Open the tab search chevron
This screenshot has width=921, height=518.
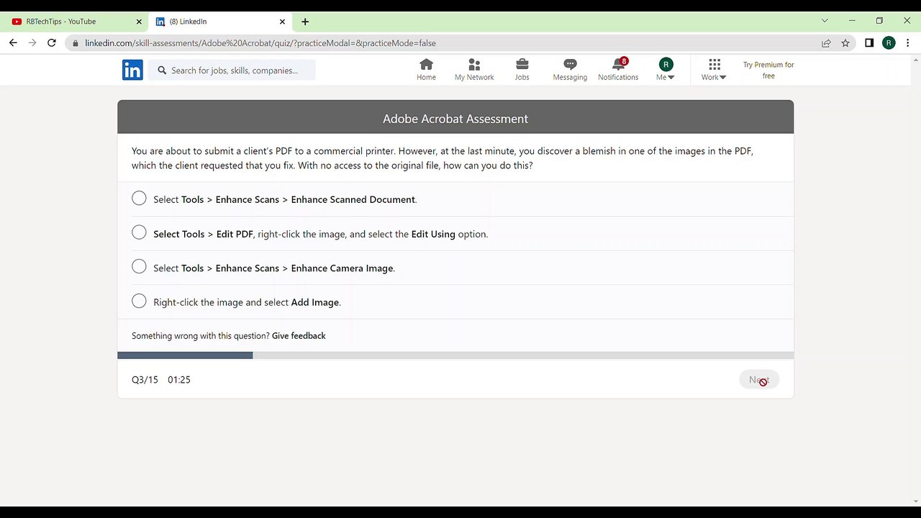(825, 21)
